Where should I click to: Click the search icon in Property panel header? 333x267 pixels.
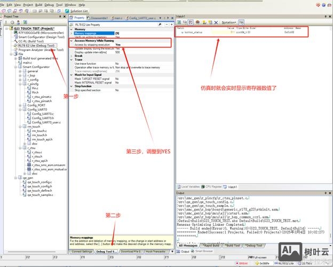tap(160, 25)
